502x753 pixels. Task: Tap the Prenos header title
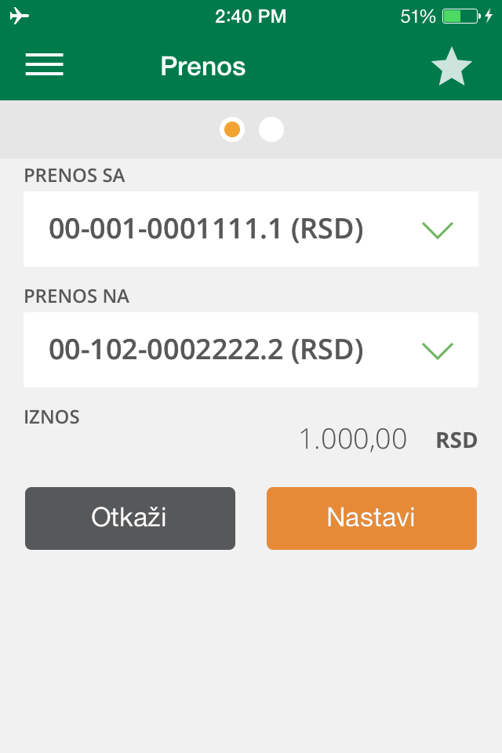203,67
